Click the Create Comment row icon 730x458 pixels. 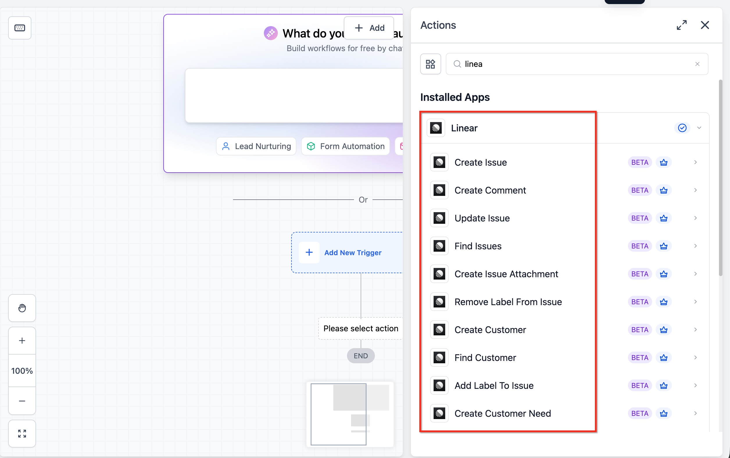439,190
